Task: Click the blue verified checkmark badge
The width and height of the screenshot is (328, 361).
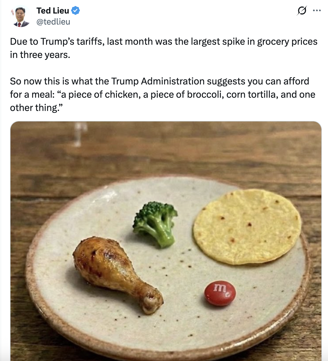Action: [x=76, y=11]
